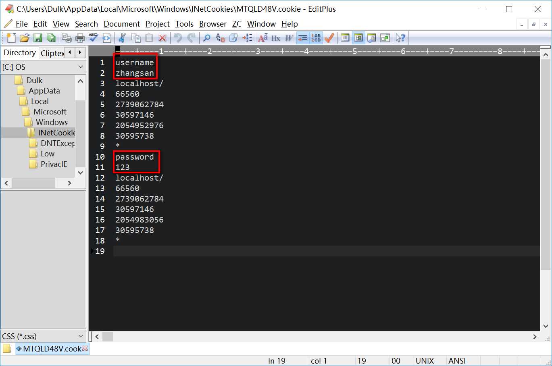The height and width of the screenshot is (366, 552).
Task: Click the Full Screen toolbar icon
Action: pyautogui.click(x=385, y=38)
